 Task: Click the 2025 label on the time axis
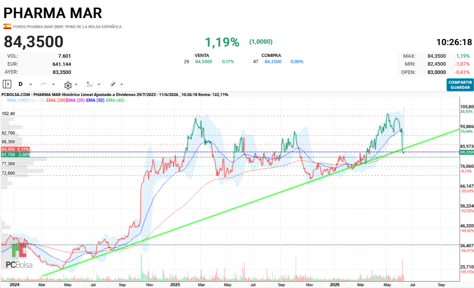pyautogui.click(x=175, y=284)
